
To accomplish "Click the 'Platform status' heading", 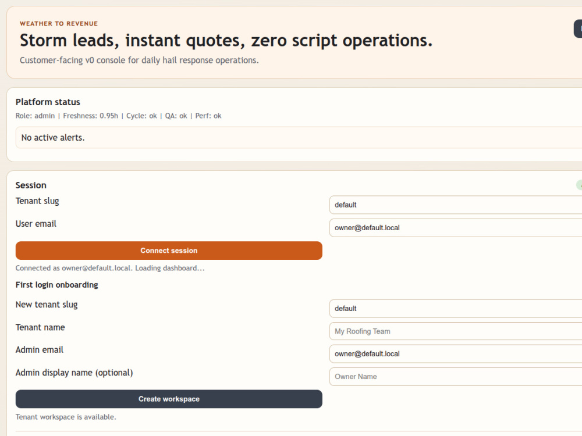I will (x=48, y=102).
